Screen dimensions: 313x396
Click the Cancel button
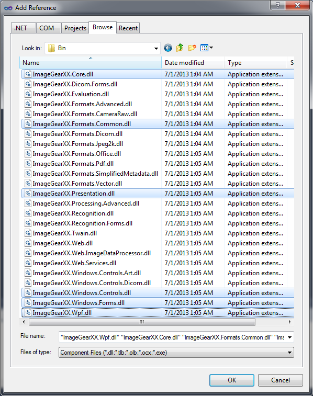[281, 380]
